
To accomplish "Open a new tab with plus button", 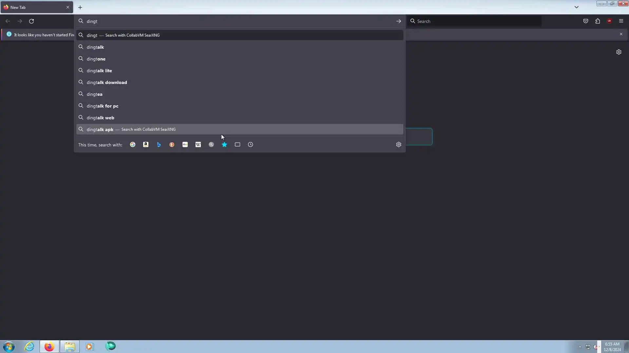I will [x=80, y=7].
